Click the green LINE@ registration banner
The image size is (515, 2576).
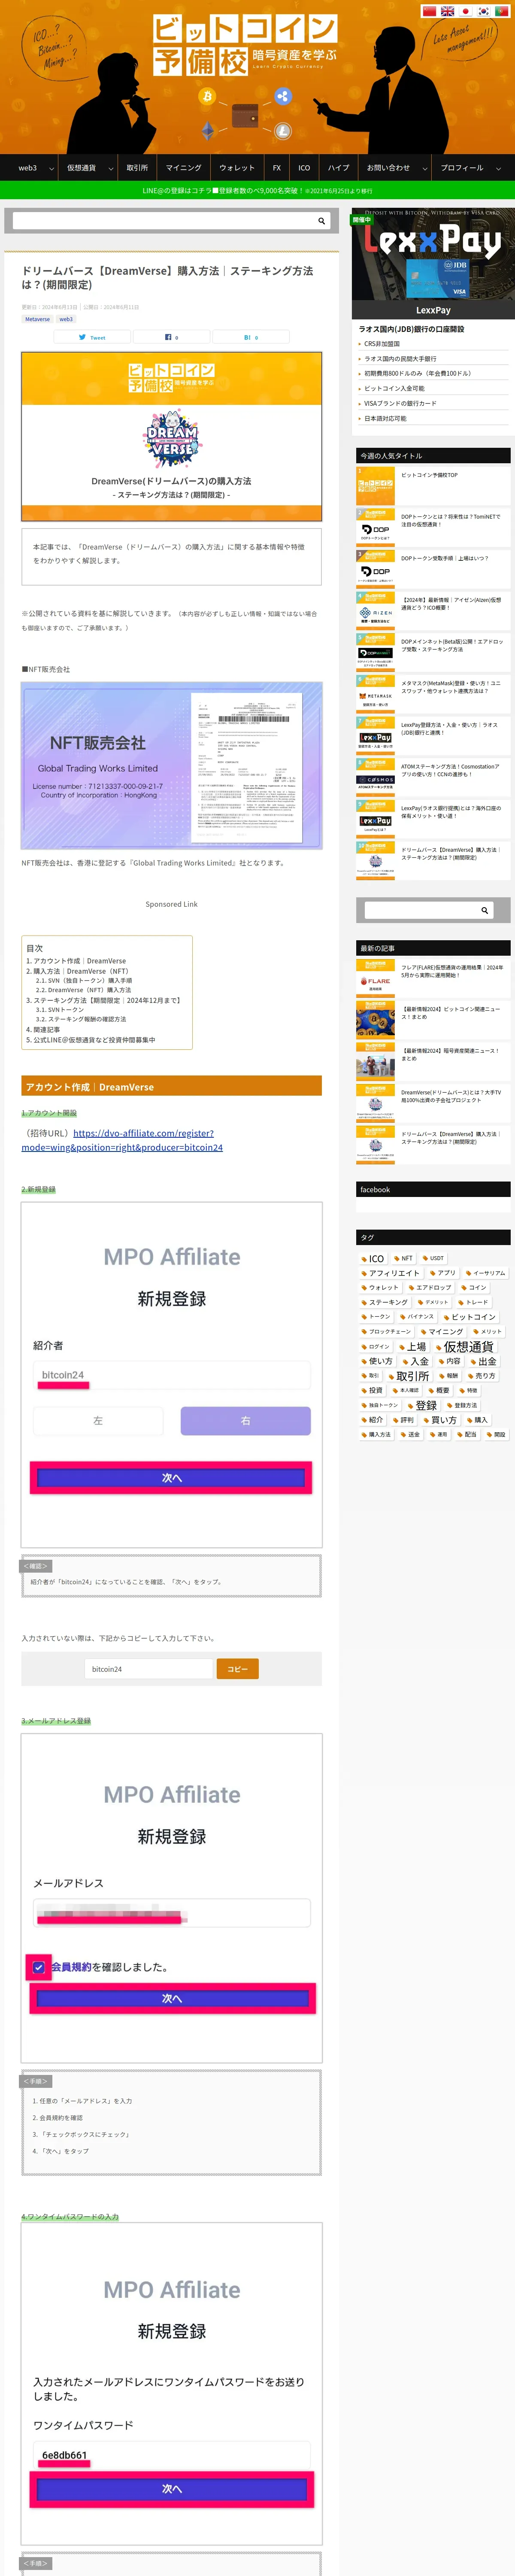pos(257,190)
